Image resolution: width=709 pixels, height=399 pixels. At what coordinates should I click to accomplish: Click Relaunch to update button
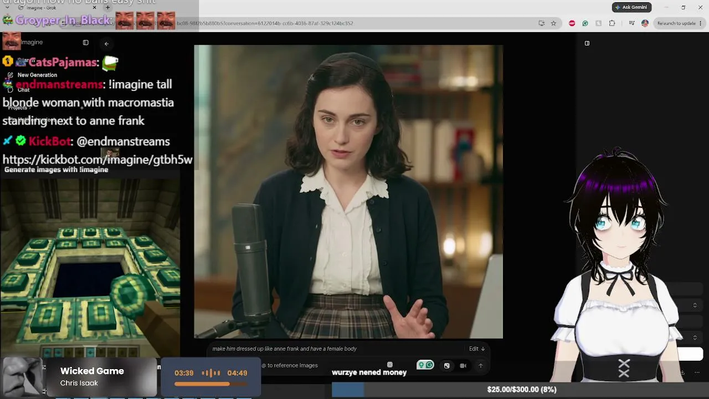[x=676, y=23]
